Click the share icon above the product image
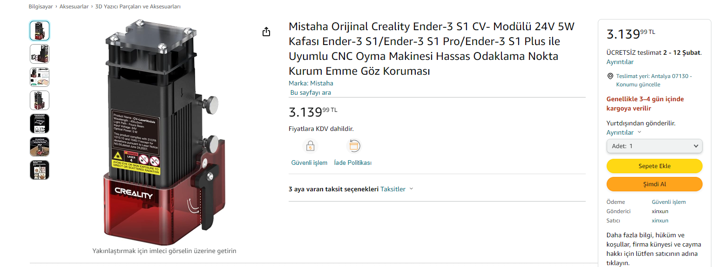Viewport: 717px width, 267px height. coord(266,32)
